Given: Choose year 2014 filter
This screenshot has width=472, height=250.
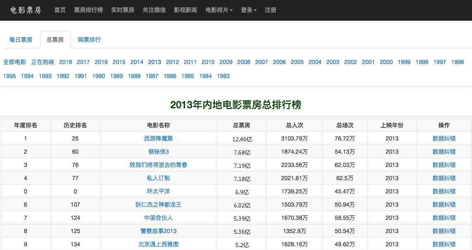Looking at the screenshot, I should pyautogui.click(x=137, y=62).
